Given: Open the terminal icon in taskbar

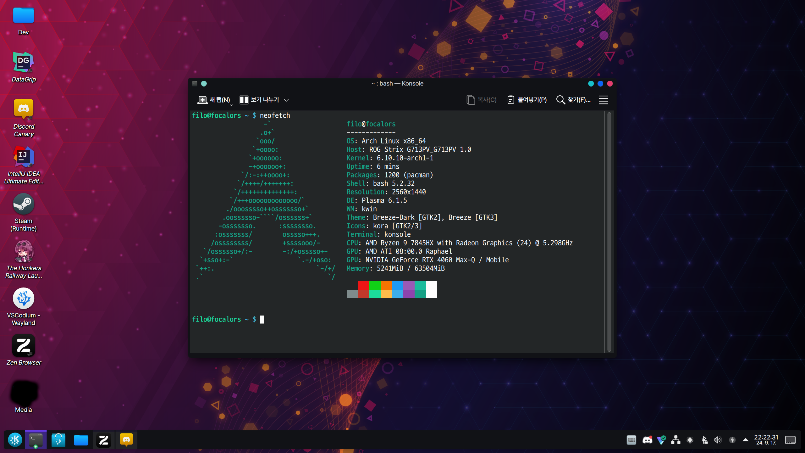Looking at the screenshot, I should [35, 440].
